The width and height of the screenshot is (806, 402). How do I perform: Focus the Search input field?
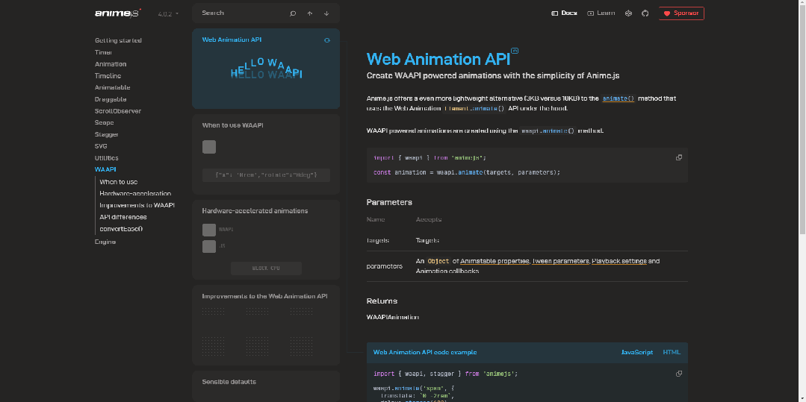pos(241,13)
